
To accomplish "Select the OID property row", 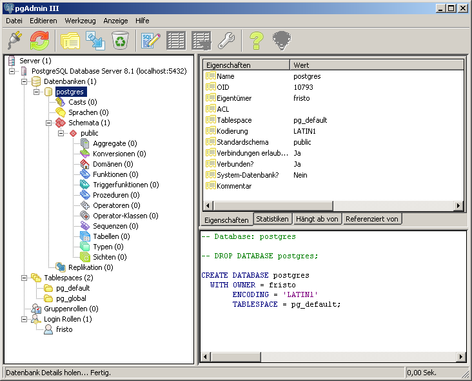I will (x=333, y=87).
